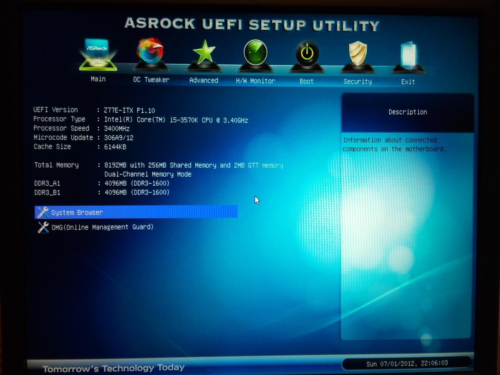The width and height of the screenshot is (500, 375).
Task: Click the Dual-Channel Memory Mode text
Action: 148,174
